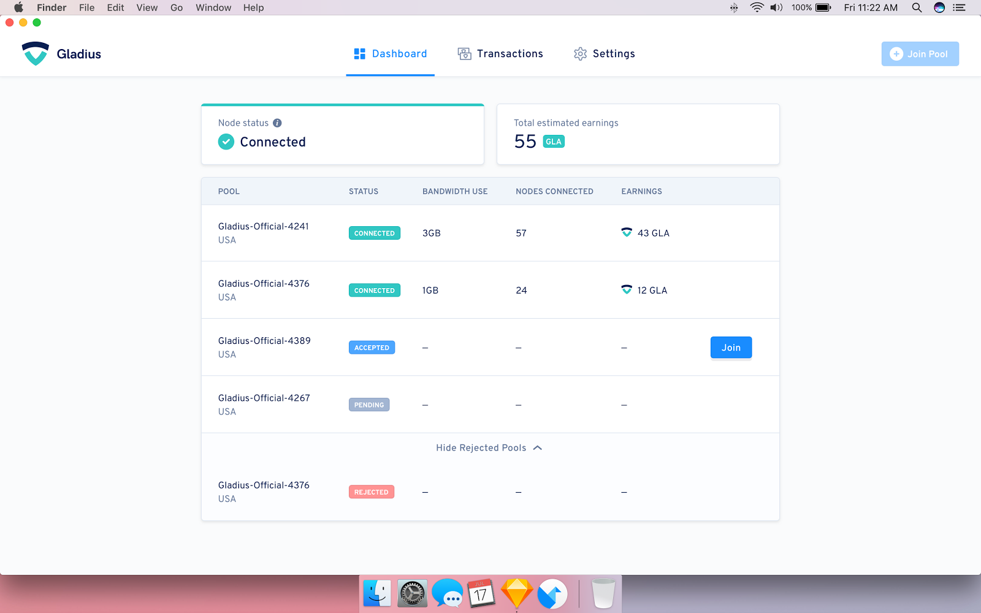The width and height of the screenshot is (981, 613).
Task: Click the green Connected checkmark icon
Action: coord(226,142)
